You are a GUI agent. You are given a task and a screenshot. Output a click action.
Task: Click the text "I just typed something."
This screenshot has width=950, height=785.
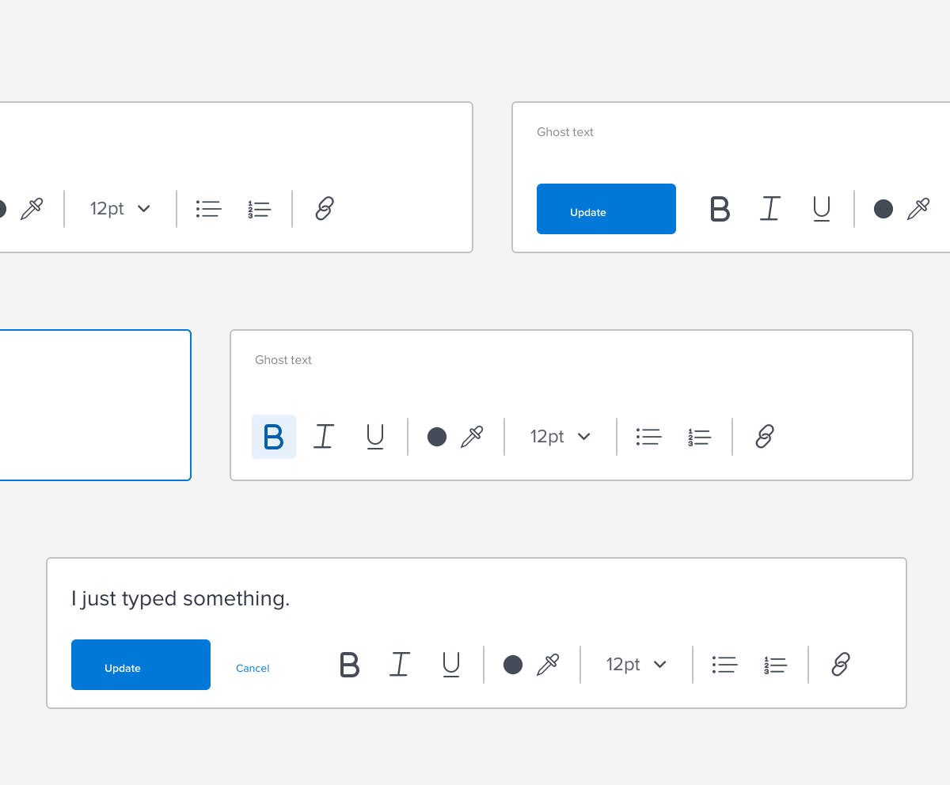tap(180, 599)
